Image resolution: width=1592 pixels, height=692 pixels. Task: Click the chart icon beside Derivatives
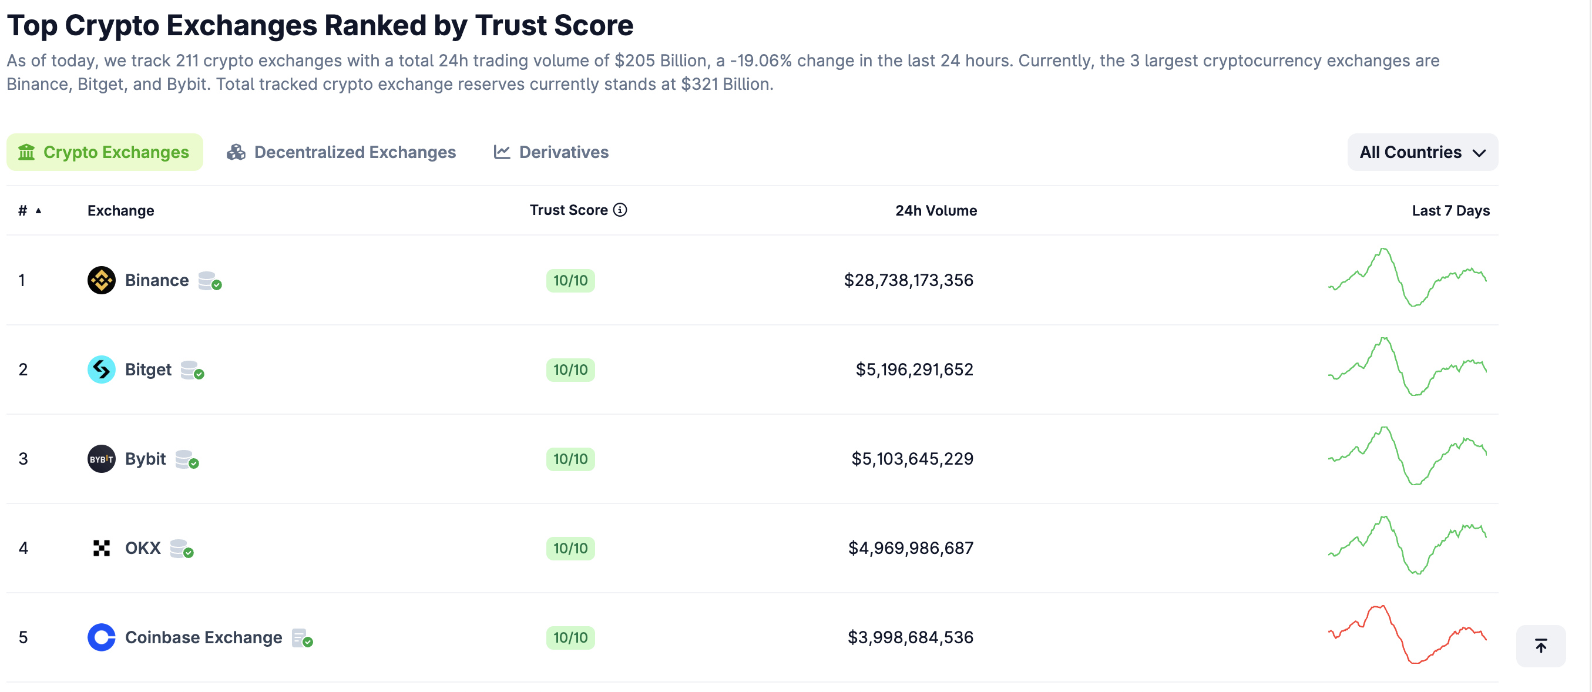[x=502, y=152]
